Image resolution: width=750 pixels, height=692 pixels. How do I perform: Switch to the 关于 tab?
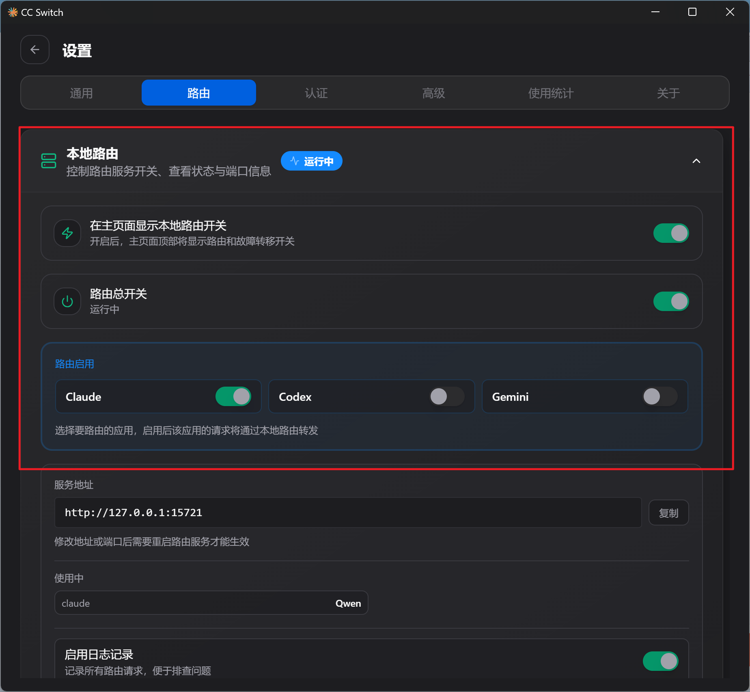[668, 93]
